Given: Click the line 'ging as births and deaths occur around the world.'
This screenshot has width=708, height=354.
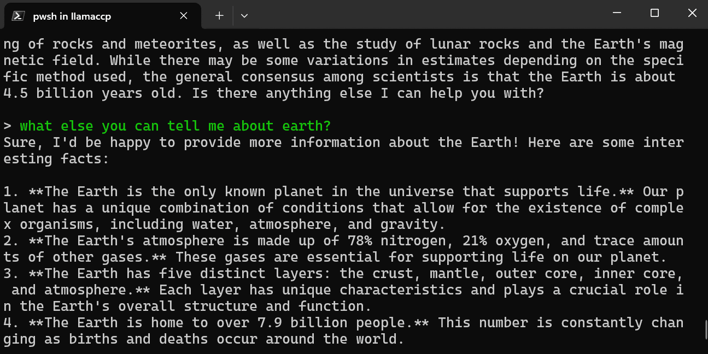Looking at the screenshot, I should coord(204,339).
